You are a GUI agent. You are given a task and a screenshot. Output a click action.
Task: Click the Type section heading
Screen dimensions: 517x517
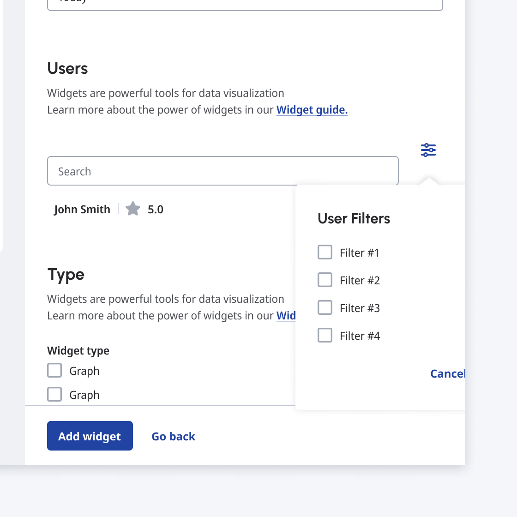click(x=66, y=275)
